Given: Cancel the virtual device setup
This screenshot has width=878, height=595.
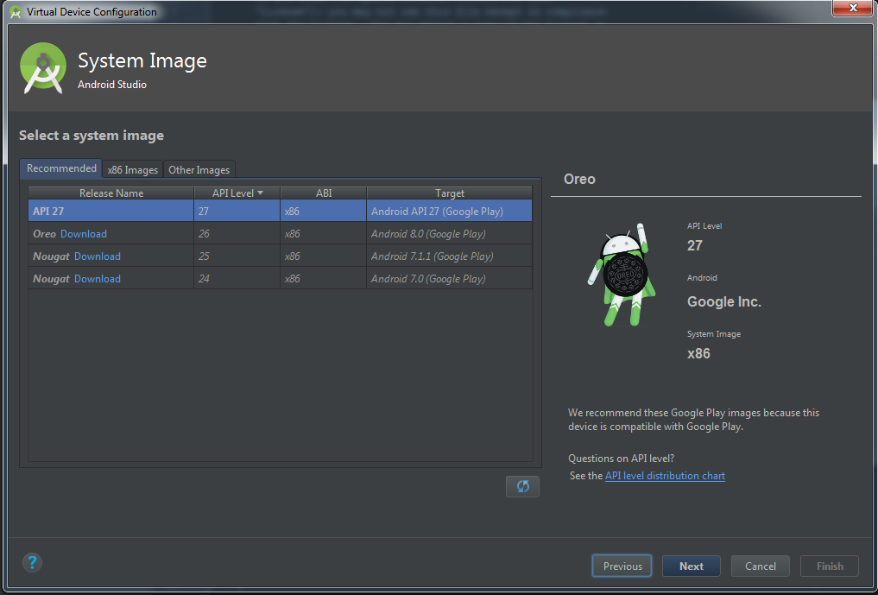Looking at the screenshot, I should pos(760,567).
